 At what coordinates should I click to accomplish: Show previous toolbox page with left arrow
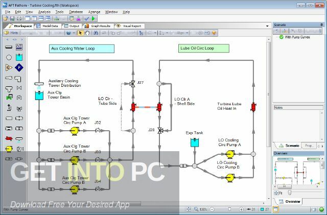(7, 39)
